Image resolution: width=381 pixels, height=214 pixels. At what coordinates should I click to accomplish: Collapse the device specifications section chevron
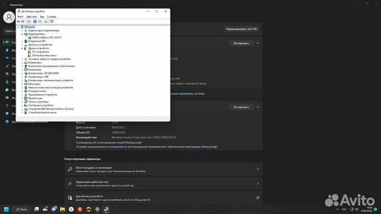tap(258, 43)
